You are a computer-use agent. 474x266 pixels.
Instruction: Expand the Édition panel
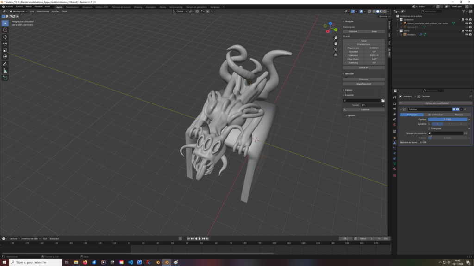click(x=348, y=90)
